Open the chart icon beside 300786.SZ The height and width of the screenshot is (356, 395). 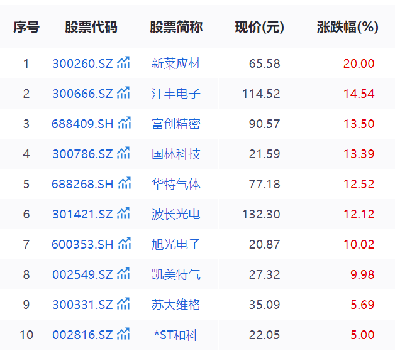click(x=124, y=153)
